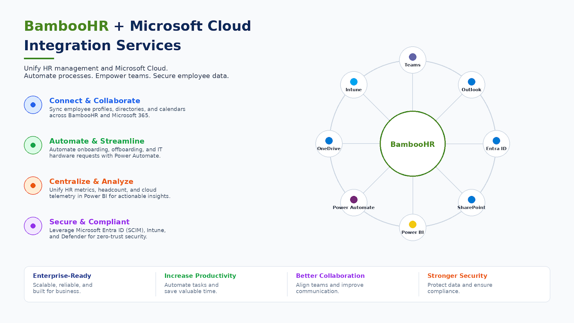Click 'Protect data and ensure' description text

coord(460,285)
